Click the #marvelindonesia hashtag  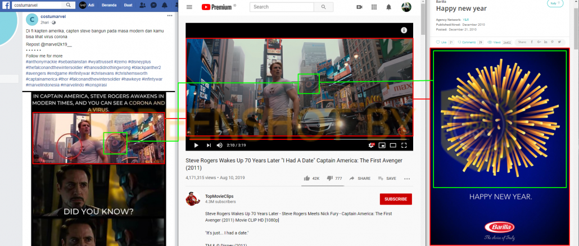click(x=42, y=85)
